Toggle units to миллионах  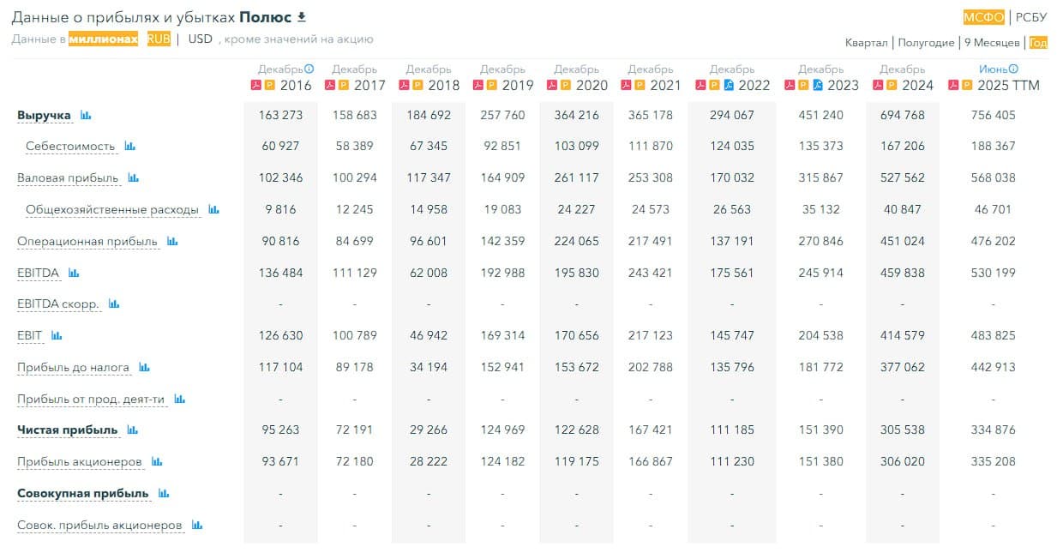(103, 39)
